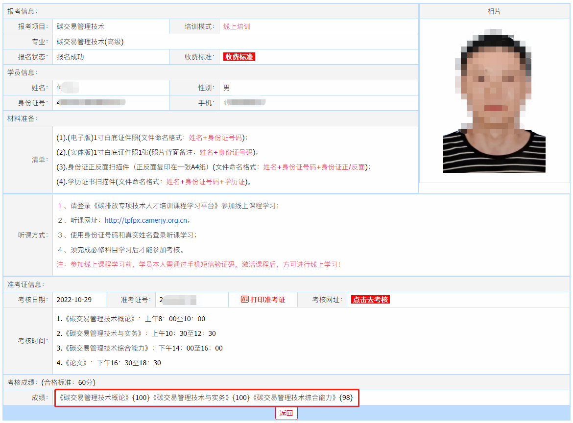Click the highlighted exam scores box
573x423 pixels.
tap(207, 398)
